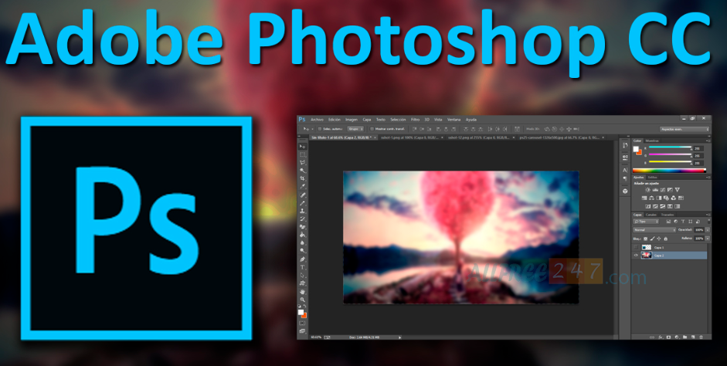Open the Character panel icon
Image resolution: width=727 pixels, height=366 pixels.
point(625,170)
